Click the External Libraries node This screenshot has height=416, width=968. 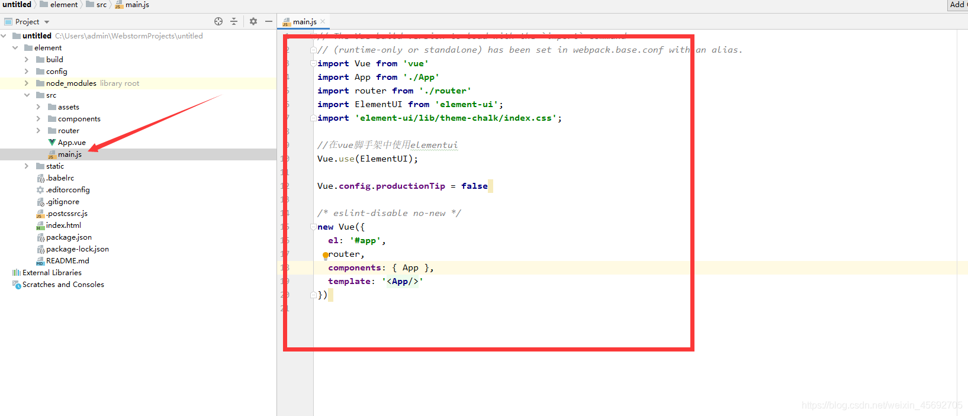click(52, 273)
